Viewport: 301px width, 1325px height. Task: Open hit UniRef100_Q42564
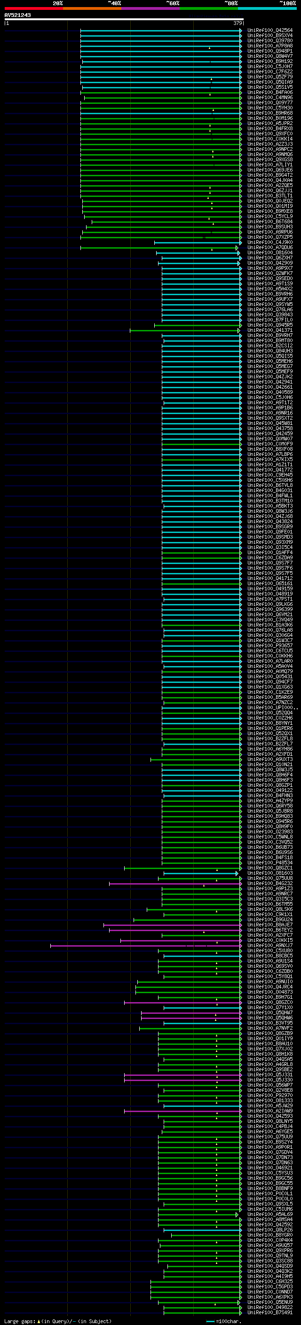pyautogui.click(x=270, y=31)
